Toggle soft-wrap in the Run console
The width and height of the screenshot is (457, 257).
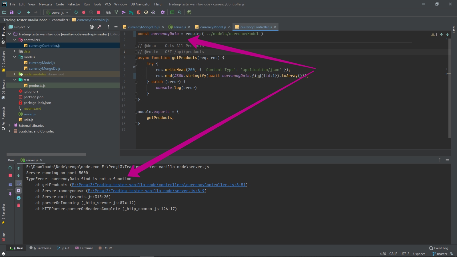tap(19, 183)
